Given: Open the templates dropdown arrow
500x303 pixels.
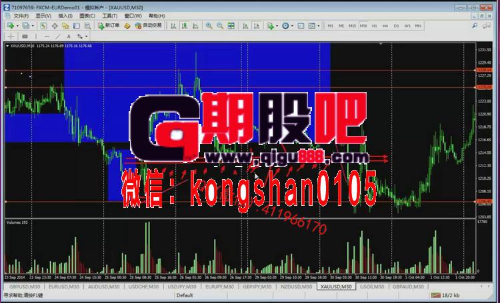Looking at the screenshot, I should pyautogui.click(x=319, y=26).
